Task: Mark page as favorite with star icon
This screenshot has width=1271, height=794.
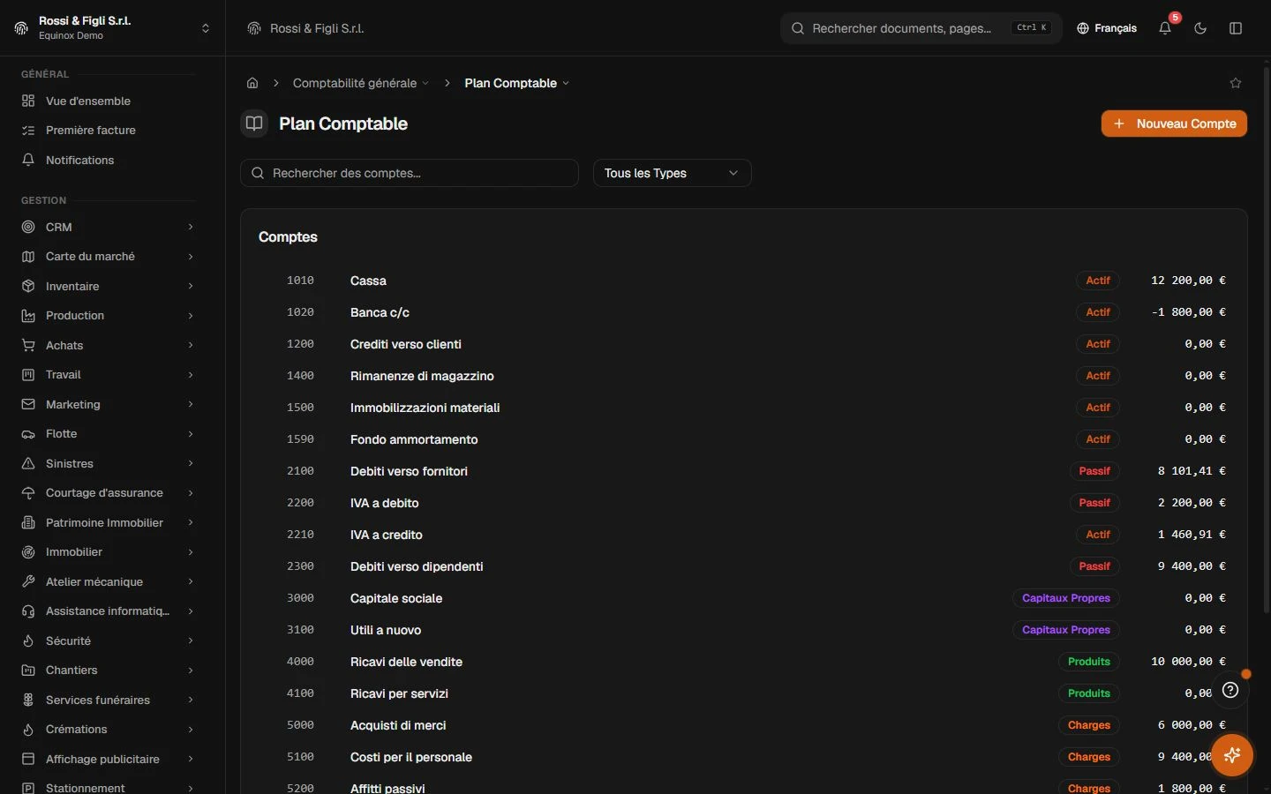Action: pos(1236,83)
